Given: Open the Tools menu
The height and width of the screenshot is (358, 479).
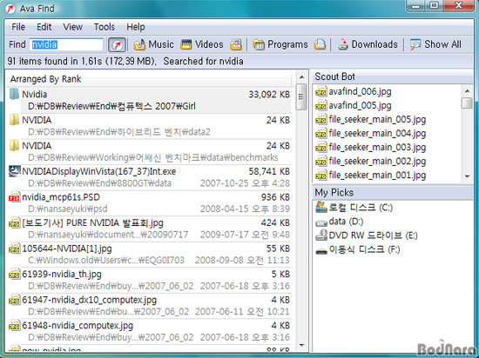Looking at the screenshot, I should [105, 27].
